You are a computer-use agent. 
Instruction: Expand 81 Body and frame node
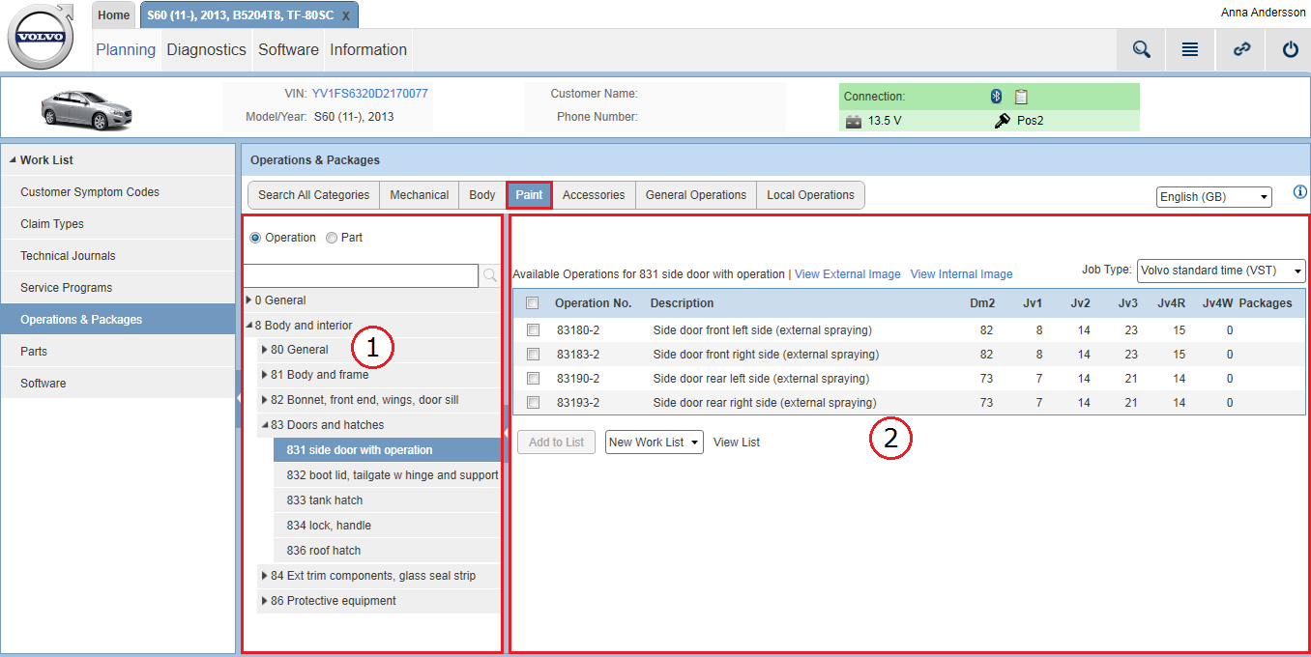point(265,375)
